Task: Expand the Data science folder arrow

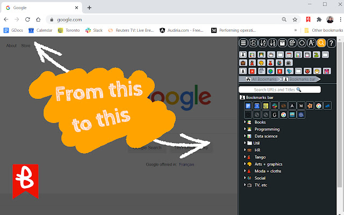Action: 245,136
